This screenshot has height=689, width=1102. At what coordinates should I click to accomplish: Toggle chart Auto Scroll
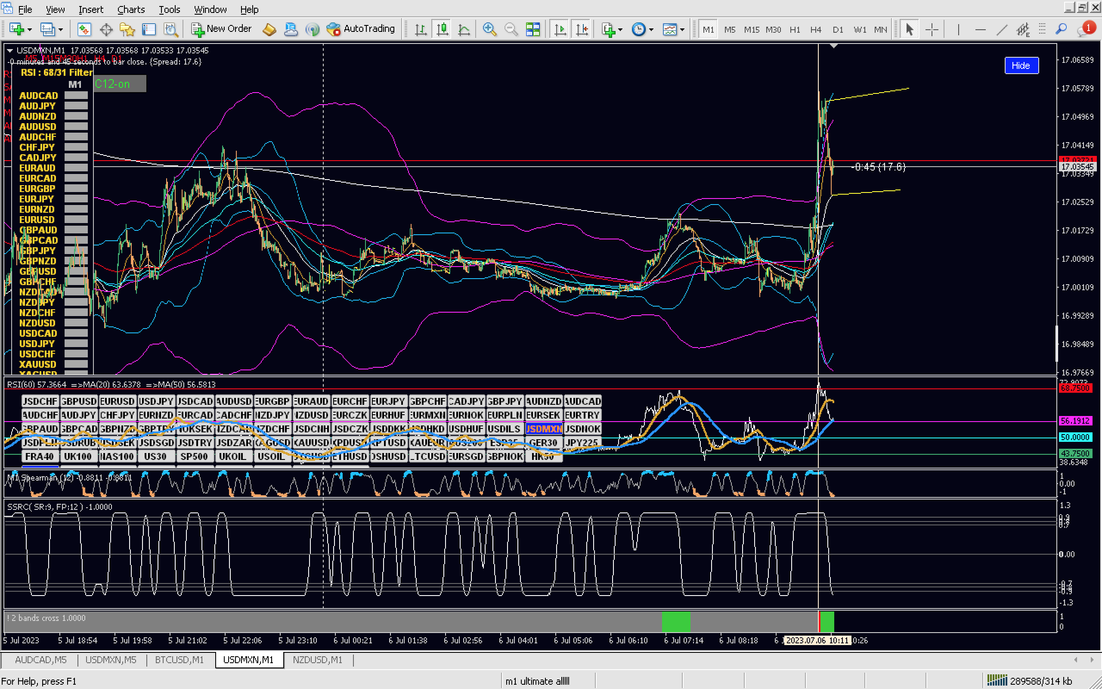coord(560,30)
